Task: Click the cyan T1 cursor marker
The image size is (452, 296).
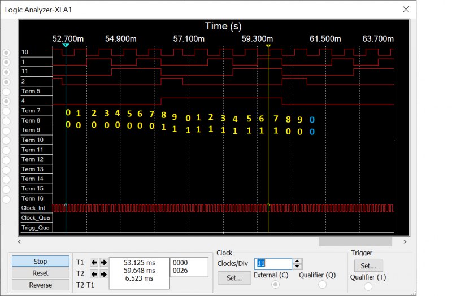Action: point(66,46)
